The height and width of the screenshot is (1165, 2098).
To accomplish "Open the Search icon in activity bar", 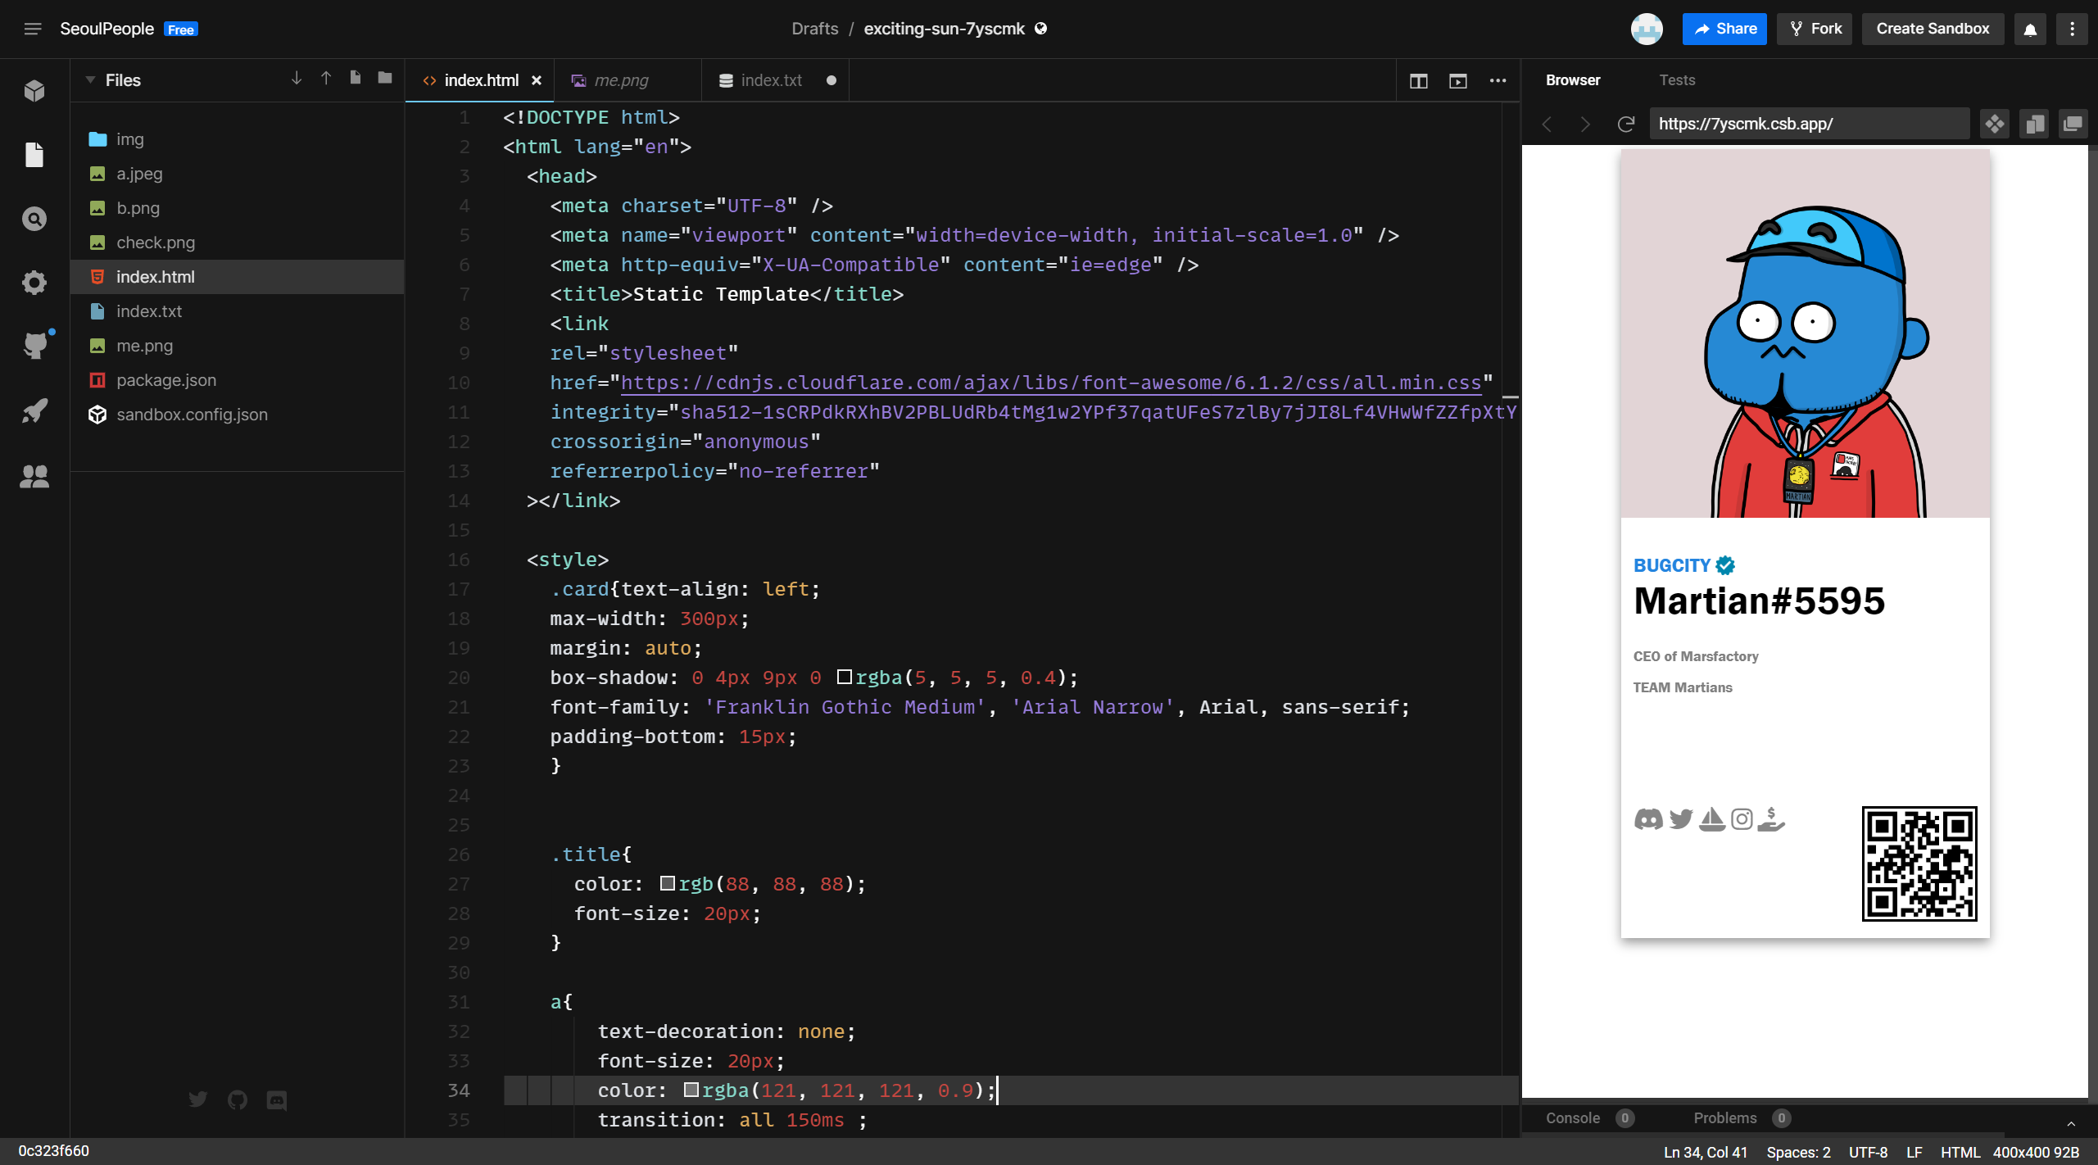I will 34,219.
